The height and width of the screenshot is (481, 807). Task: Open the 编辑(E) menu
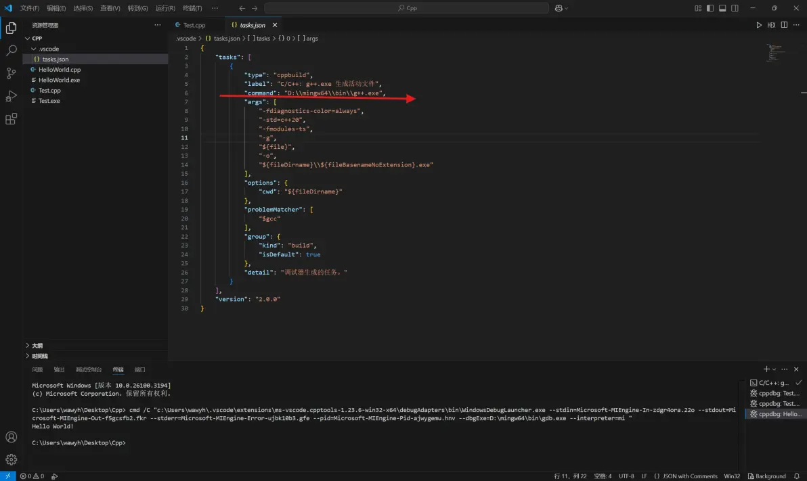tap(56, 8)
